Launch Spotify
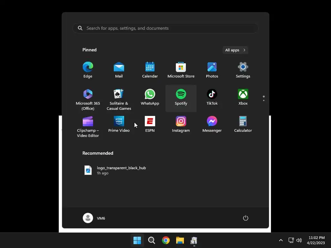 (x=181, y=98)
